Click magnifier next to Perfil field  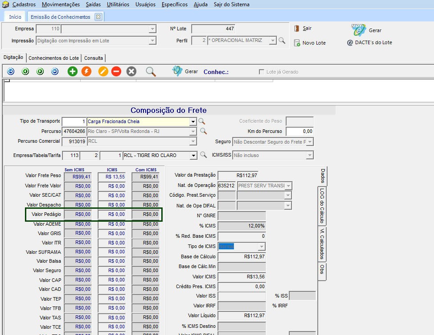point(282,41)
